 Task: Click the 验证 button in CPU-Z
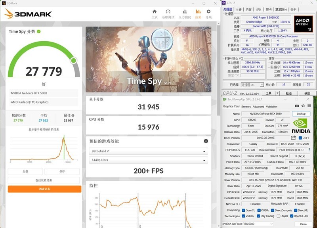pyautogui.click(x=289, y=93)
